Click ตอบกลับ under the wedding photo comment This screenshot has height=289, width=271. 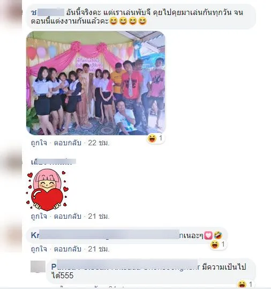pyautogui.click(x=67, y=143)
